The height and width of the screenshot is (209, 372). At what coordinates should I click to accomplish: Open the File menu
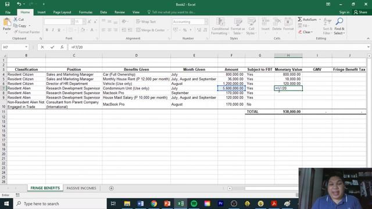click(8, 12)
